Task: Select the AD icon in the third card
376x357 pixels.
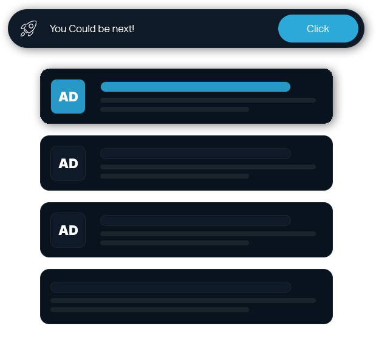Action: 68,230
